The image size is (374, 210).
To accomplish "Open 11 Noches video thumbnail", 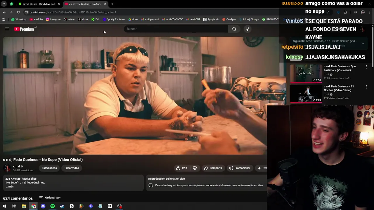I will (306, 93).
